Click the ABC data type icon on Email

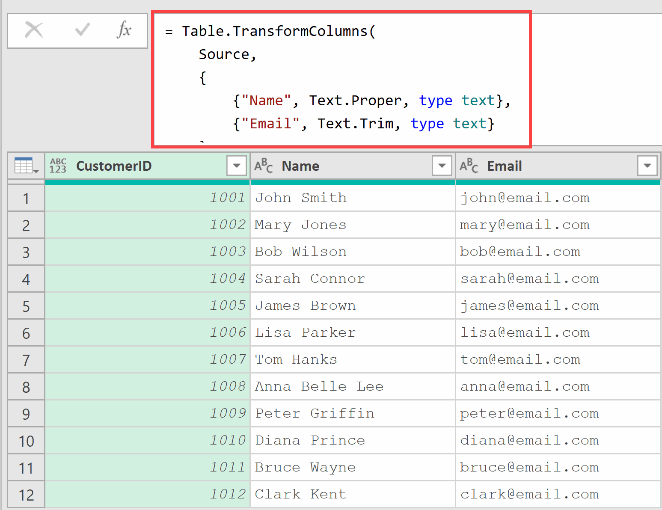(469, 166)
